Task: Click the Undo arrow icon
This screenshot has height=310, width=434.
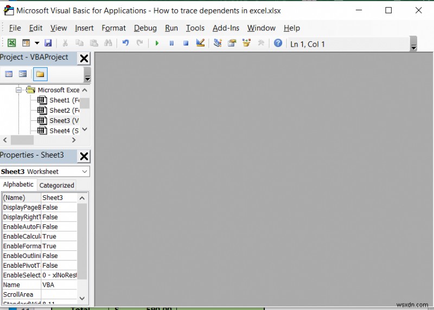Action: (x=126, y=43)
